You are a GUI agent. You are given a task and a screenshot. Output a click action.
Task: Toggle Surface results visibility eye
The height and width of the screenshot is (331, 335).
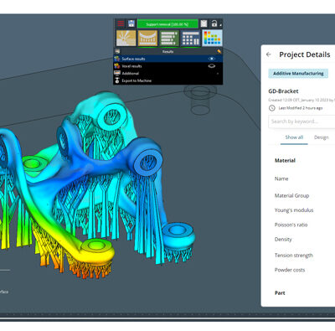pyautogui.click(x=212, y=59)
